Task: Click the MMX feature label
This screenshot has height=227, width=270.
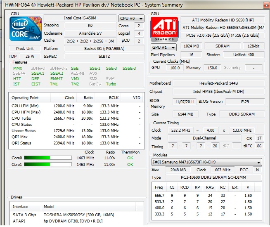Action: pos(18,69)
